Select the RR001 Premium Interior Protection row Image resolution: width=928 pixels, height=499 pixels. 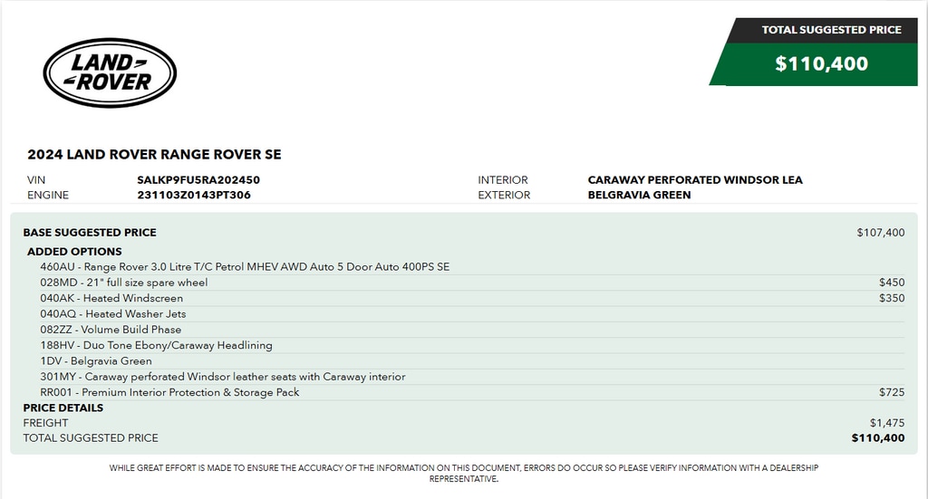point(471,392)
